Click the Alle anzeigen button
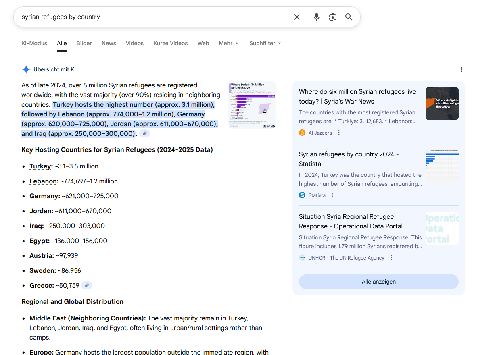Image resolution: width=497 pixels, height=355 pixels. pyautogui.click(x=378, y=282)
